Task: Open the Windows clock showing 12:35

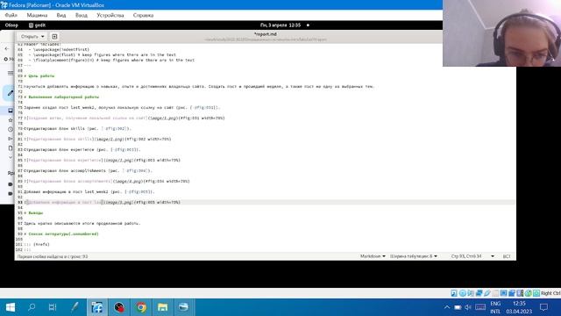Action: (x=519, y=307)
